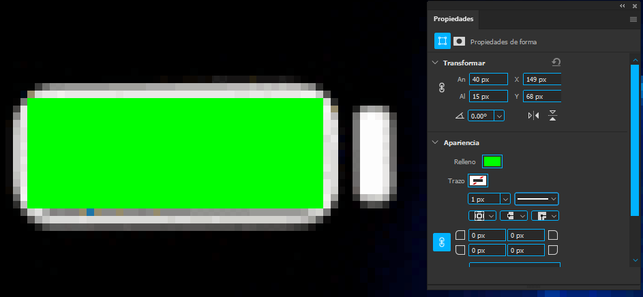This screenshot has height=297, width=643.
Task: Click the Transformar section title
Action: click(464, 63)
